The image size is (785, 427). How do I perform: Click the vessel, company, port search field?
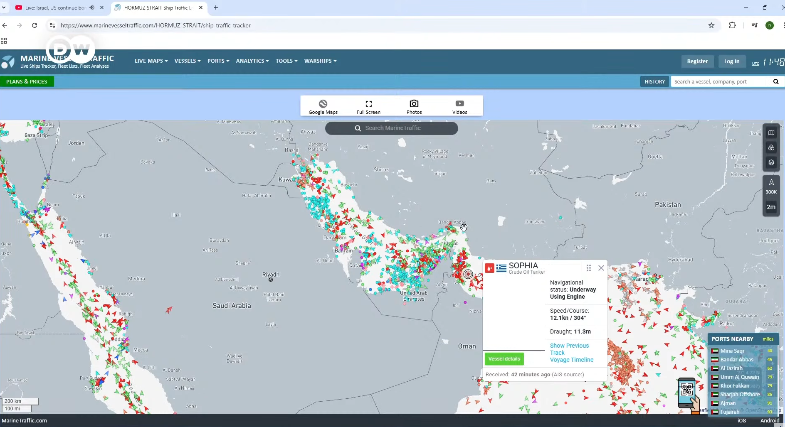coord(719,81)
